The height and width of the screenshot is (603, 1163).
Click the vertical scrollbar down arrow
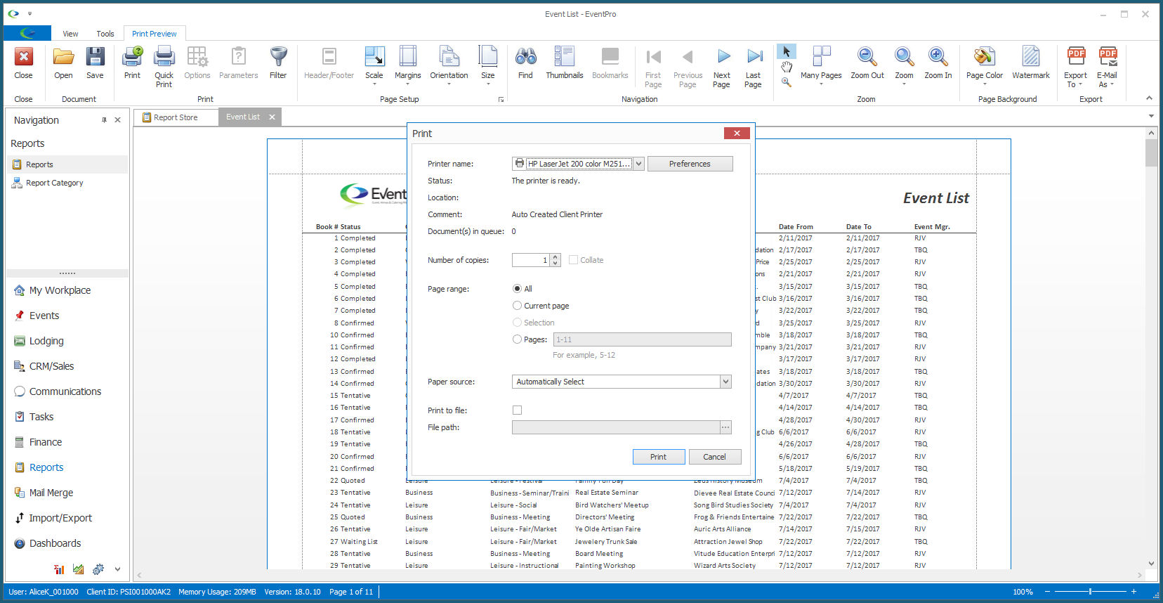[1151, 563]
